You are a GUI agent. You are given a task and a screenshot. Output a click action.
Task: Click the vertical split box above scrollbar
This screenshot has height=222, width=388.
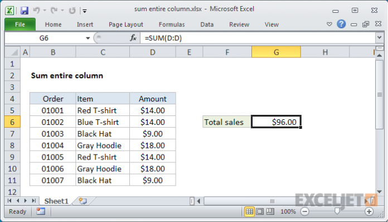coord(379,49)
